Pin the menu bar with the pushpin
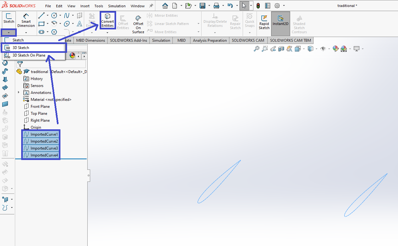The height and width of the screenshot is (246, 398). click(151, 6)
